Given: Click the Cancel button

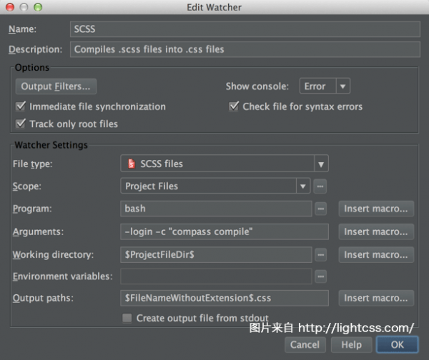Looking at the screenshot, I should click(305, 344).
